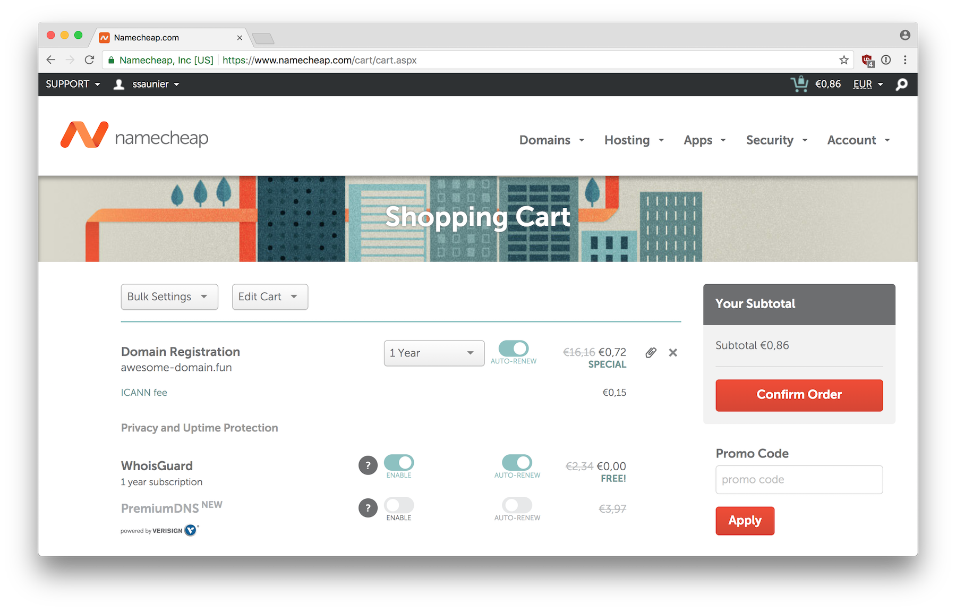Open the Account navigation menu
Viewport: 956px width, 611px height.
(x=858, y=140)
